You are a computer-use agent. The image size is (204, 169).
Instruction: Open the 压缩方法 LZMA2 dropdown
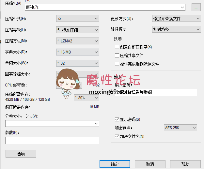(77, 41)
